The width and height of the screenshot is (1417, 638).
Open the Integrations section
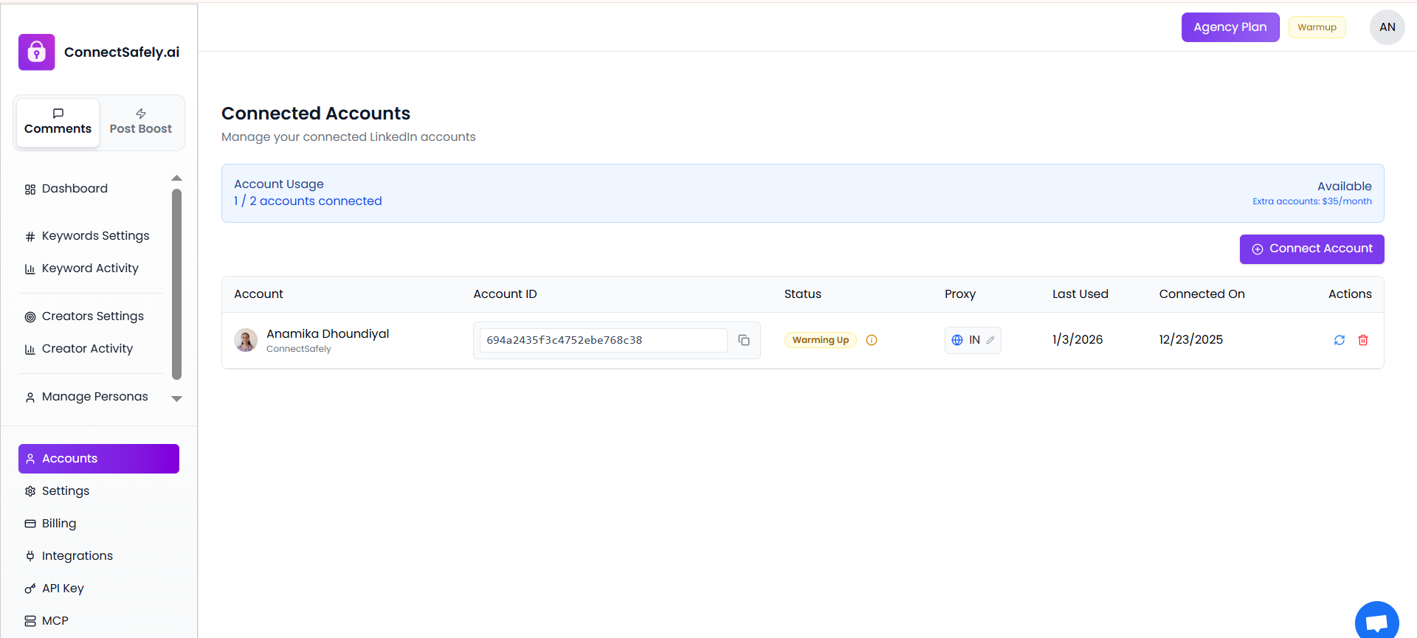pyautogui.click(x=77, y=556)
